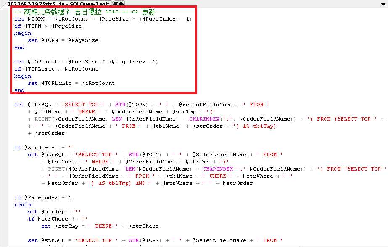Click the 'if @TOPN > @PageSize' line
The height and width of the screenshot is (247, 388).
tap(48, 26)
